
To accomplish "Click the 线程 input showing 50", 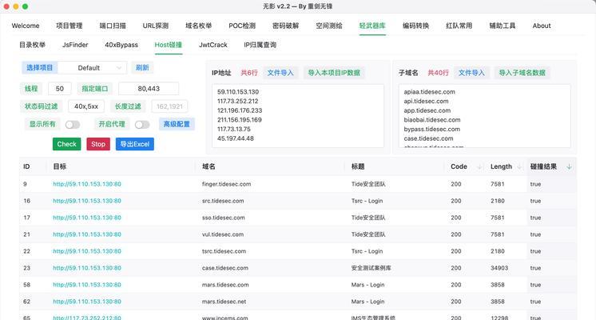I will coord(60,89).
